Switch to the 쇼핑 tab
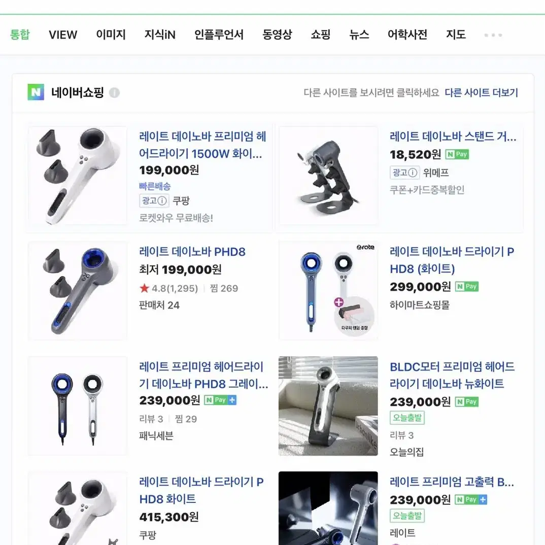Viewport: 545px width, 545px height. [x=321, y=35]
